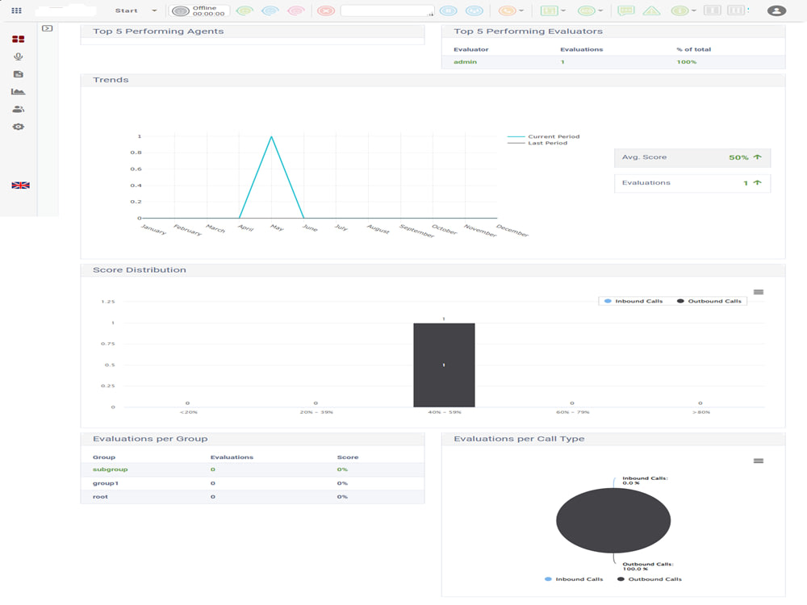The width and height of the screenshot is (807, 605).
Task: Click the green phone call icon
Action: pos(245,10)
